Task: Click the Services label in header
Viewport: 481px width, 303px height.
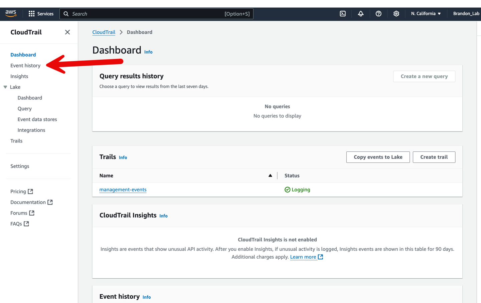Action: [45, 14]
